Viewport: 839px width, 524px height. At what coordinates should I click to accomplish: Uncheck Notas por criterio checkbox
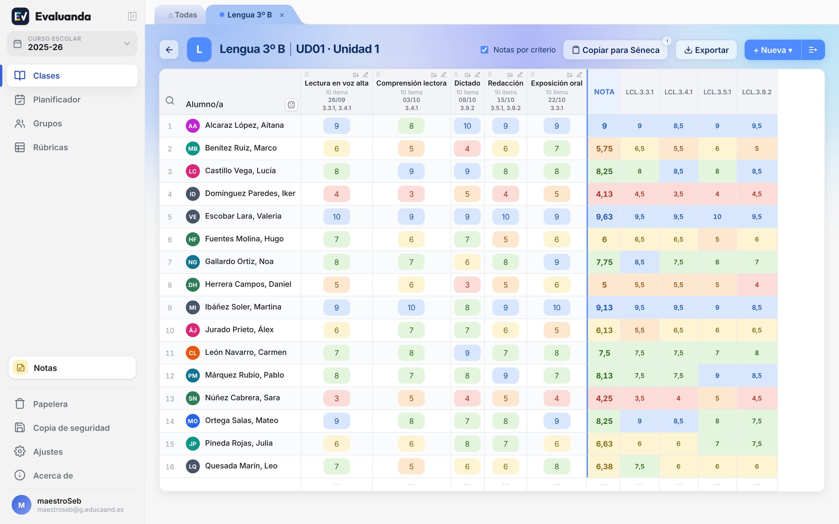coord(484,50)
